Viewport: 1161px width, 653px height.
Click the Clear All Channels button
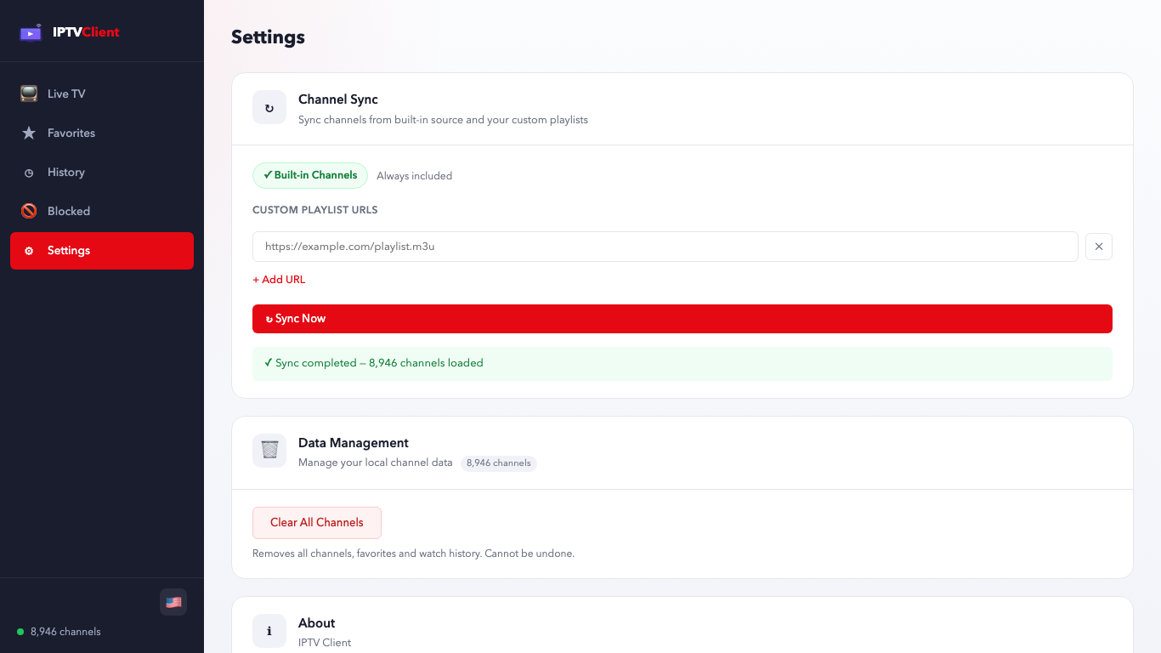click(317, 523)
